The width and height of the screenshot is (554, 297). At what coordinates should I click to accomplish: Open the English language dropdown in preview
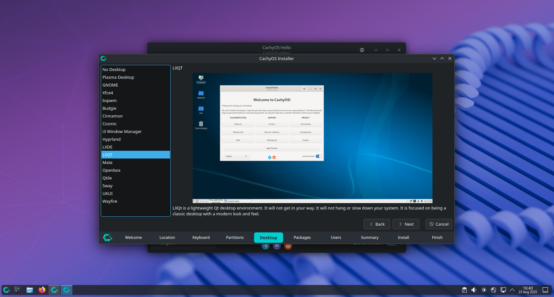point(236,156)
